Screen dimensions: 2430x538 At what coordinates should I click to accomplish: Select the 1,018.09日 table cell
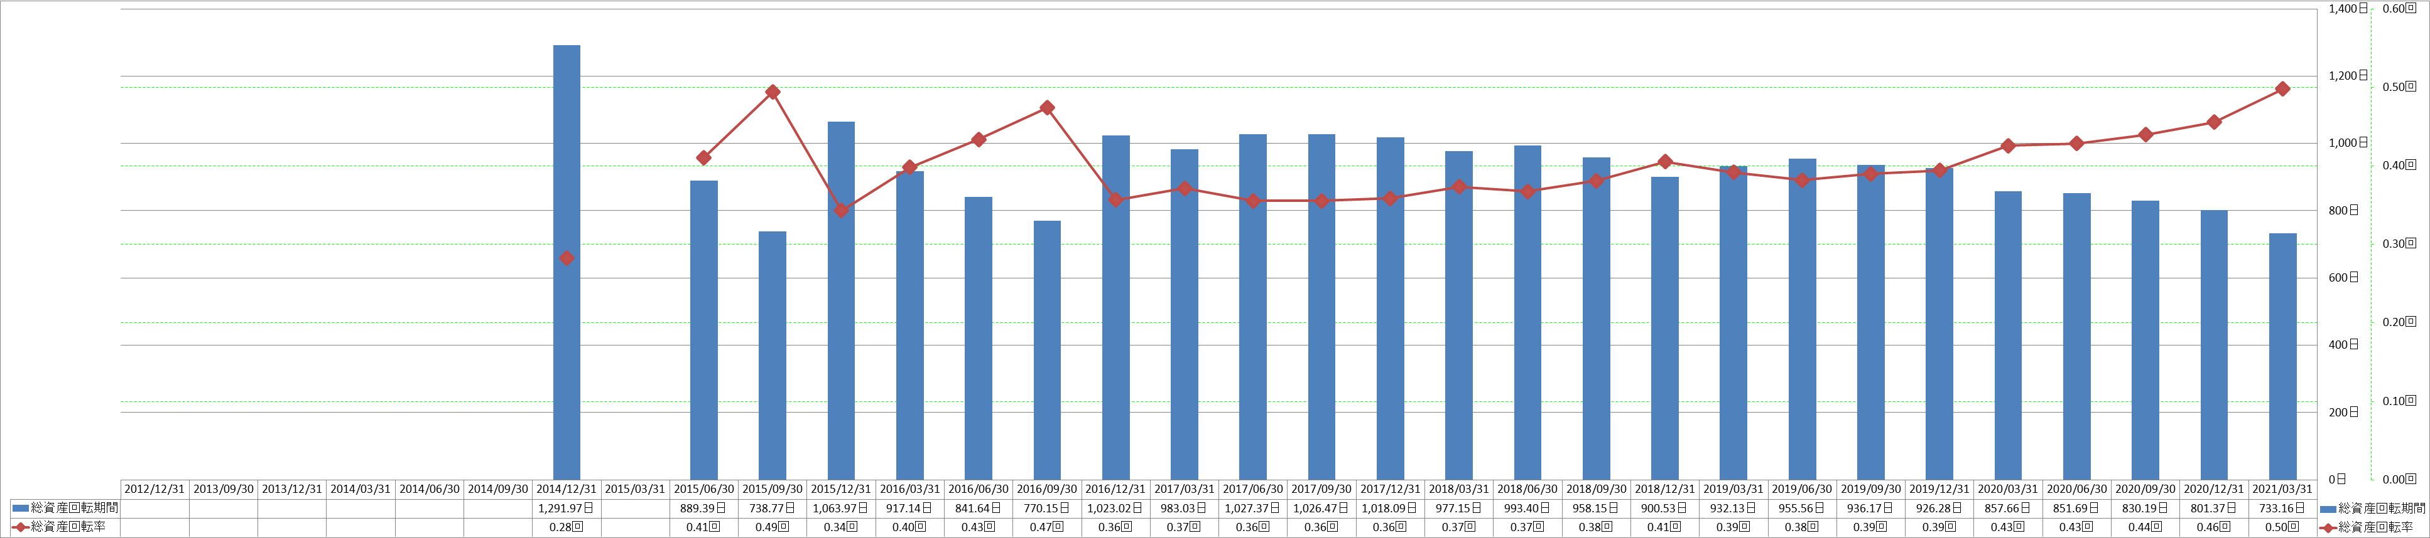(x=1391, y=508)
